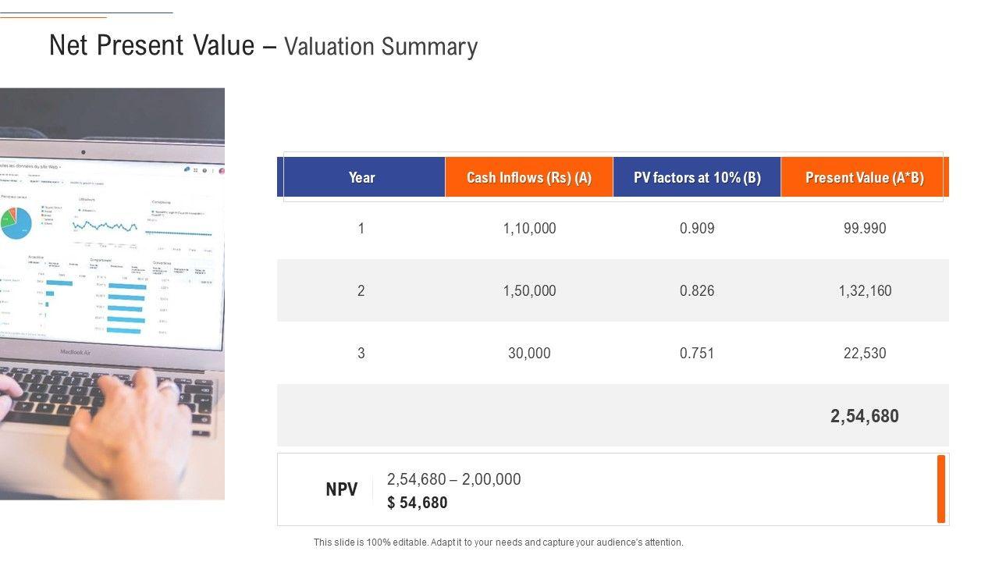
Task: Click the 99.990 present value cell
Action: click(865, 228)
